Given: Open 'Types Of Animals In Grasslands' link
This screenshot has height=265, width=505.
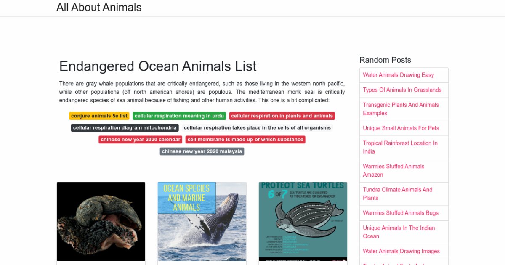Looking at the screenshot, I should click(x=402, y=90).
